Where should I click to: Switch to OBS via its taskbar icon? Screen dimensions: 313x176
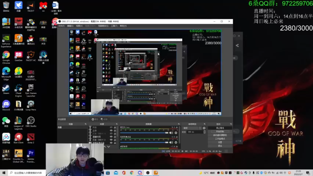[x=148, y=173]
